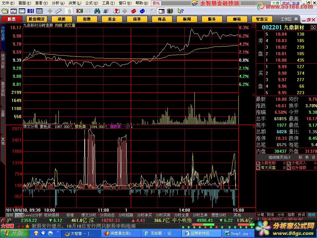Viewport: 317px width, 238px height.
Task: Click the 基金 category button
Action: click(112, 19)
